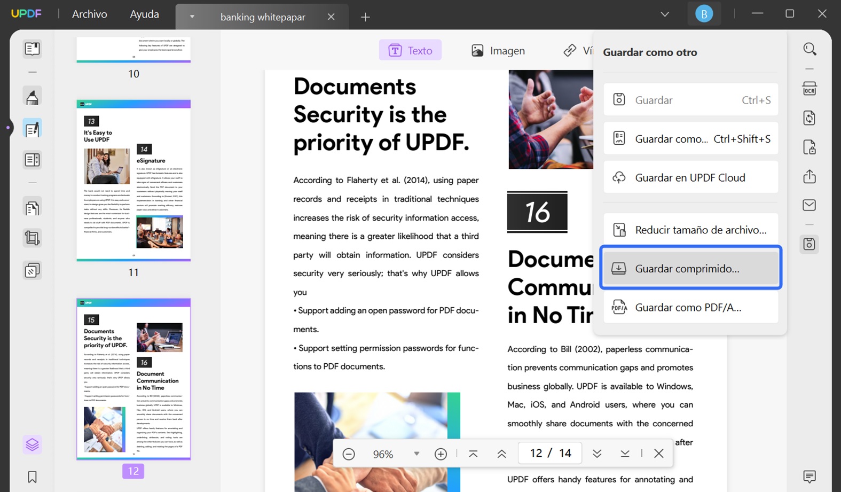Expand the tab list chevron in title bar
This screenshot has width=841, height=492.
click(x=665, y=14)
